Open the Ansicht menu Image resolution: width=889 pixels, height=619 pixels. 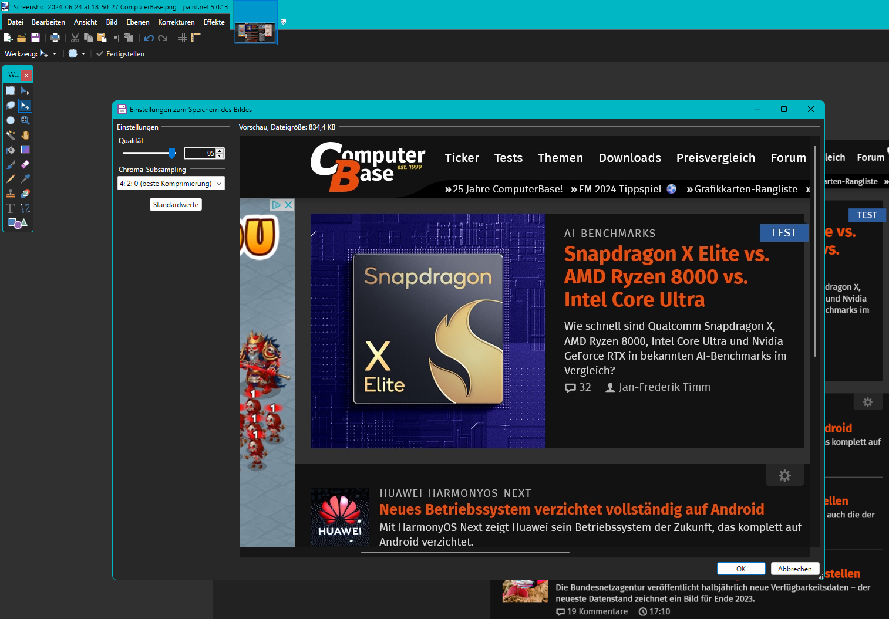pyautogui.click(x=86, y=22)
